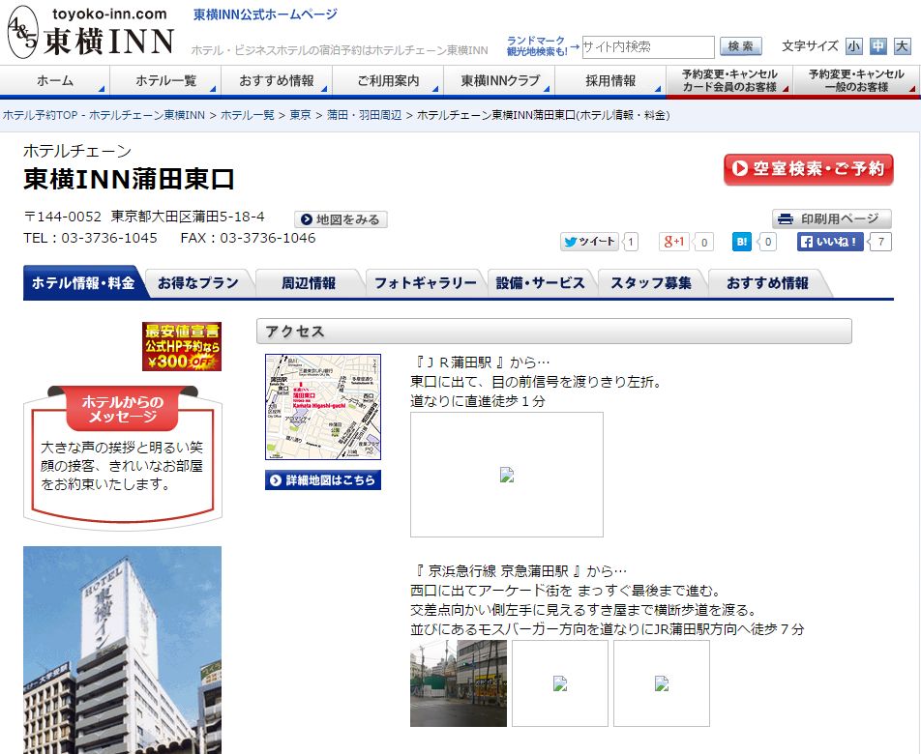Image resolution: width=921 pixels, height=754 pixels.
Task: Click the ホテルからのメッセージ ribbon
Action: click(123, 409)
